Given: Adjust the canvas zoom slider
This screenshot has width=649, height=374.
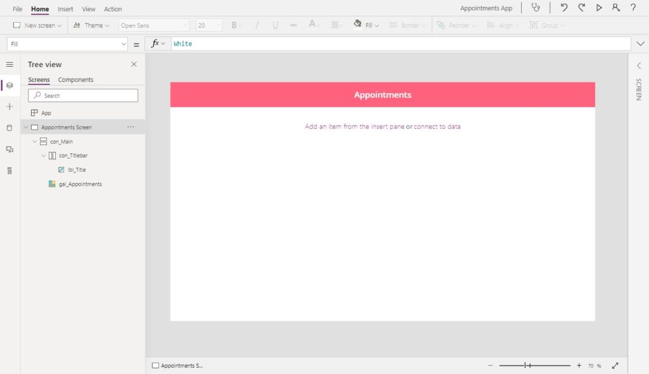Looking at the screenshot, I should click(534, 365).
